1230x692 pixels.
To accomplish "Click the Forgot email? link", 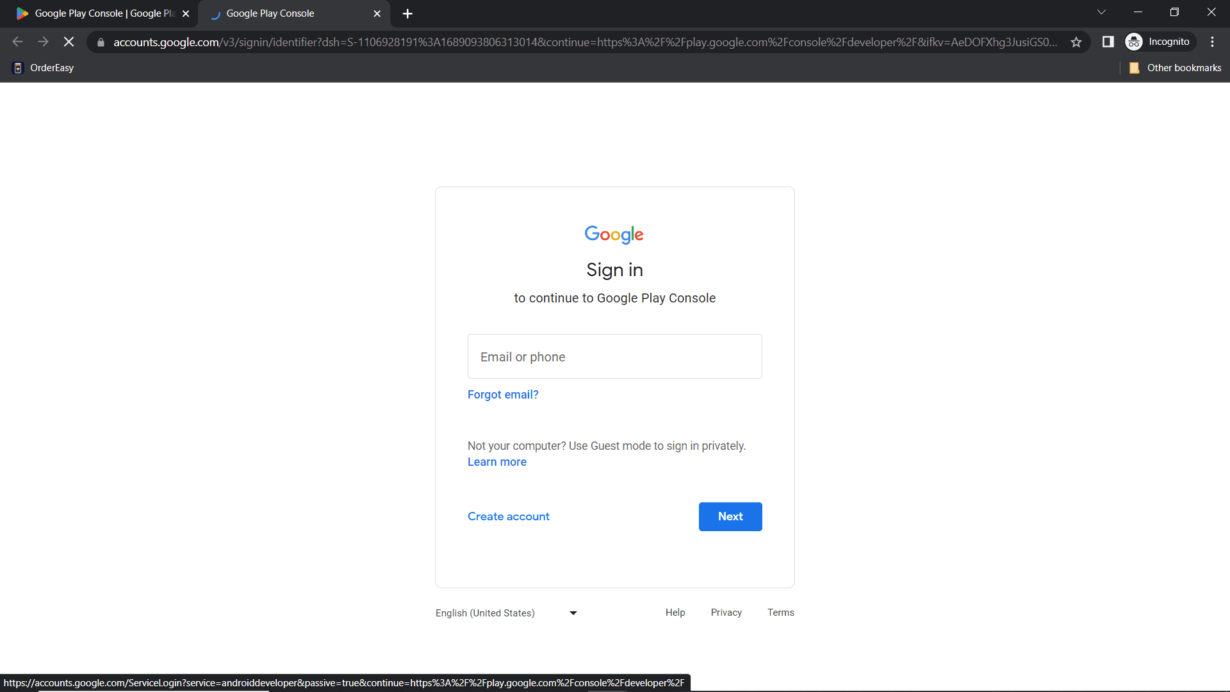I will [502, 395].
